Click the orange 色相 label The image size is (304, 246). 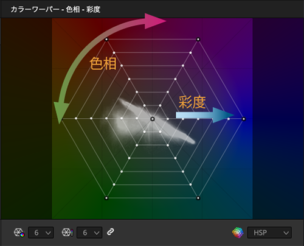tap(103, 63)
